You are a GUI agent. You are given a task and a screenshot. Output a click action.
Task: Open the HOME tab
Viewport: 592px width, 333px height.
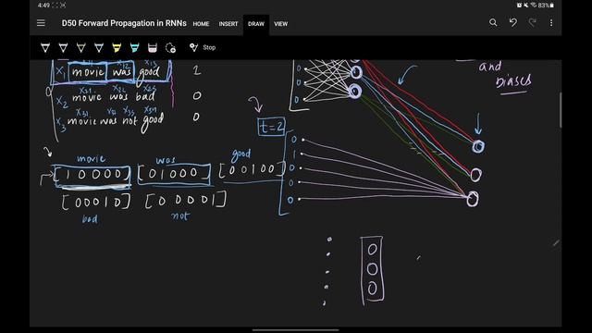pos(201,24)
